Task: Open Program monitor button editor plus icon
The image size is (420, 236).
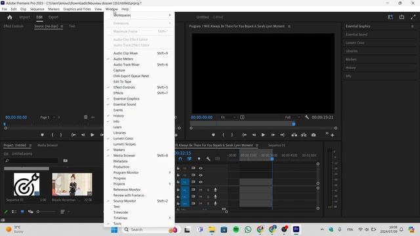Action: pyautogui.click(x=332, y=135)
